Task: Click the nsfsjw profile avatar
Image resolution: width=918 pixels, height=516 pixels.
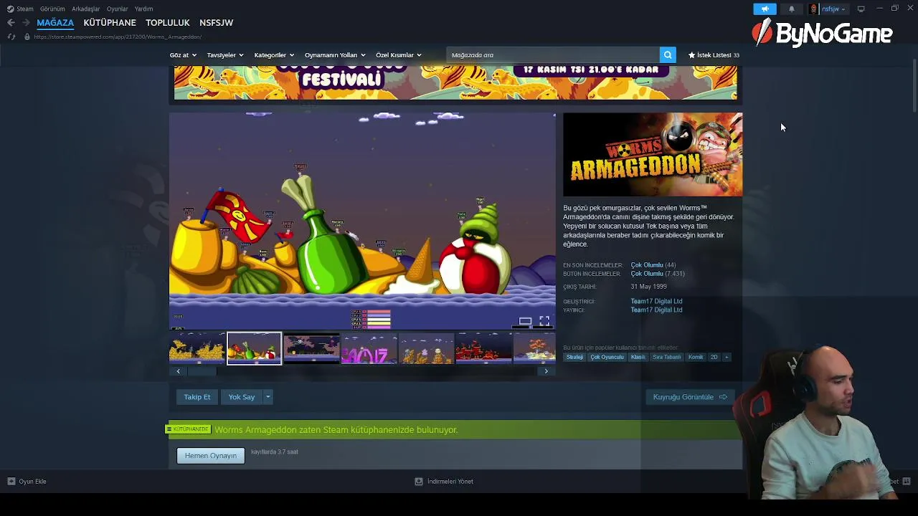Action: [x=813, y=9]
